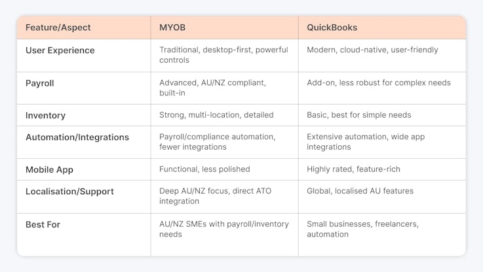Click 'Deep AU/NZ focus, direct ATO integration'
Screen dimensions: 483x272
[x=216, y=196]
